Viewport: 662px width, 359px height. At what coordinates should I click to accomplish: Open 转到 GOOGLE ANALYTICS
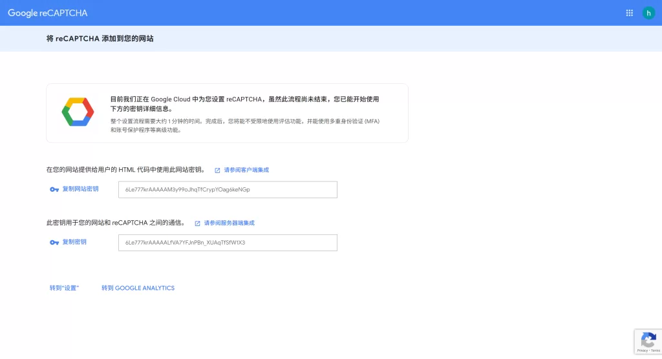[138, 288]
